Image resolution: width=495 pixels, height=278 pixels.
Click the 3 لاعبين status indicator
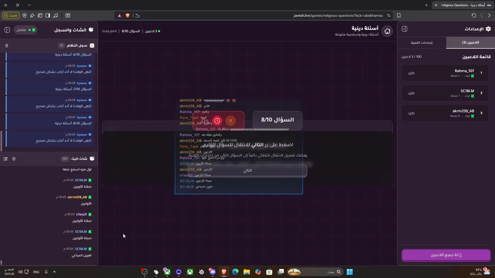152,31
